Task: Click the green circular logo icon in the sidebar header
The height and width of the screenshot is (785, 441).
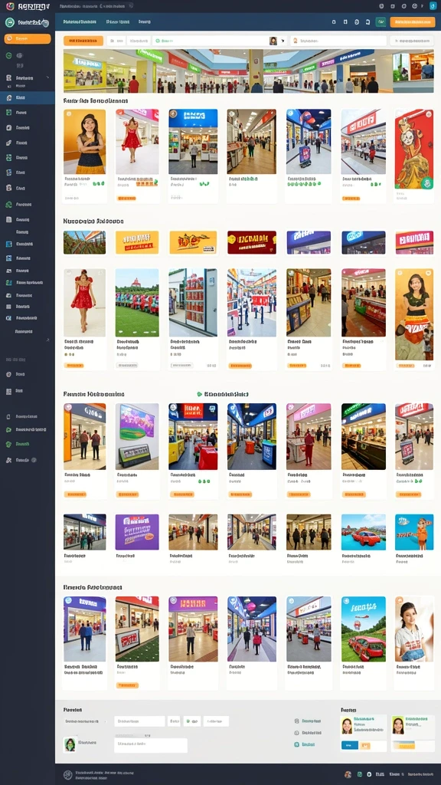Action: pyautogui.click(x=9, y=22)
